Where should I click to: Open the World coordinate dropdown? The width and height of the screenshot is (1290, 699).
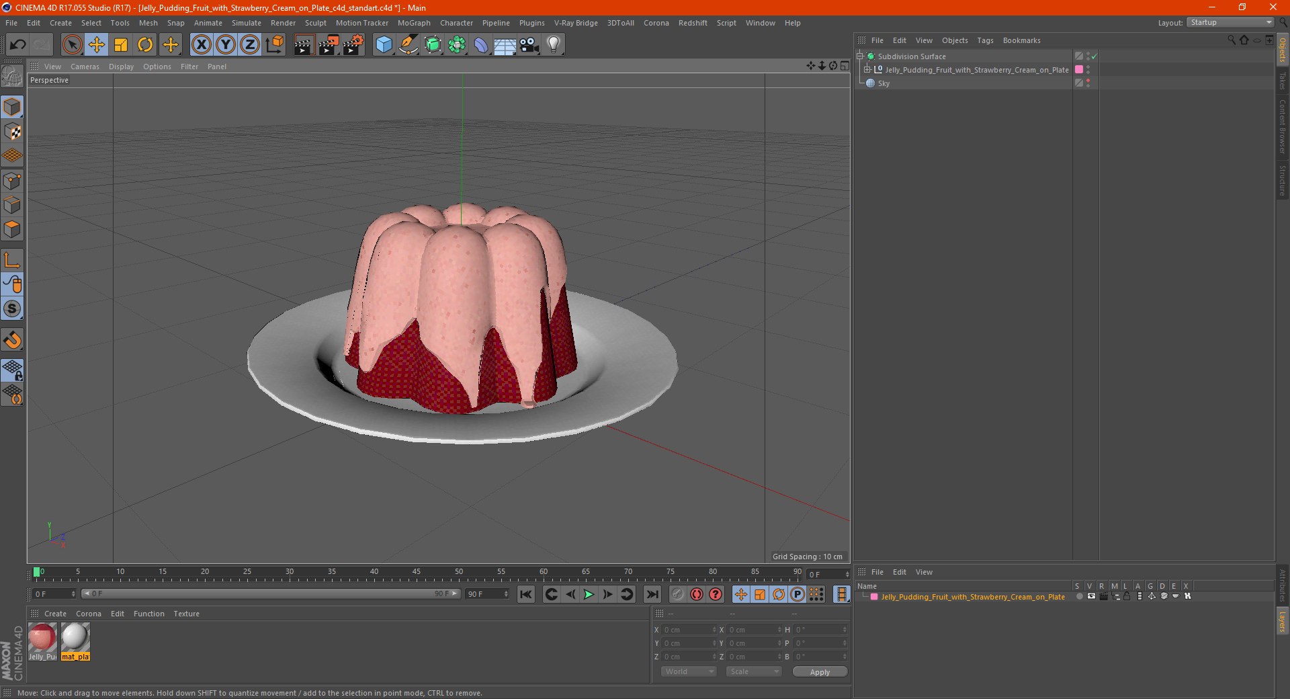point(689,671)
